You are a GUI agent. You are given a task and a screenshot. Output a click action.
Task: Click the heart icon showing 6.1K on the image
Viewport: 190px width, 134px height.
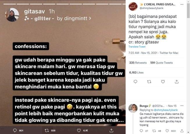(79, 131)
